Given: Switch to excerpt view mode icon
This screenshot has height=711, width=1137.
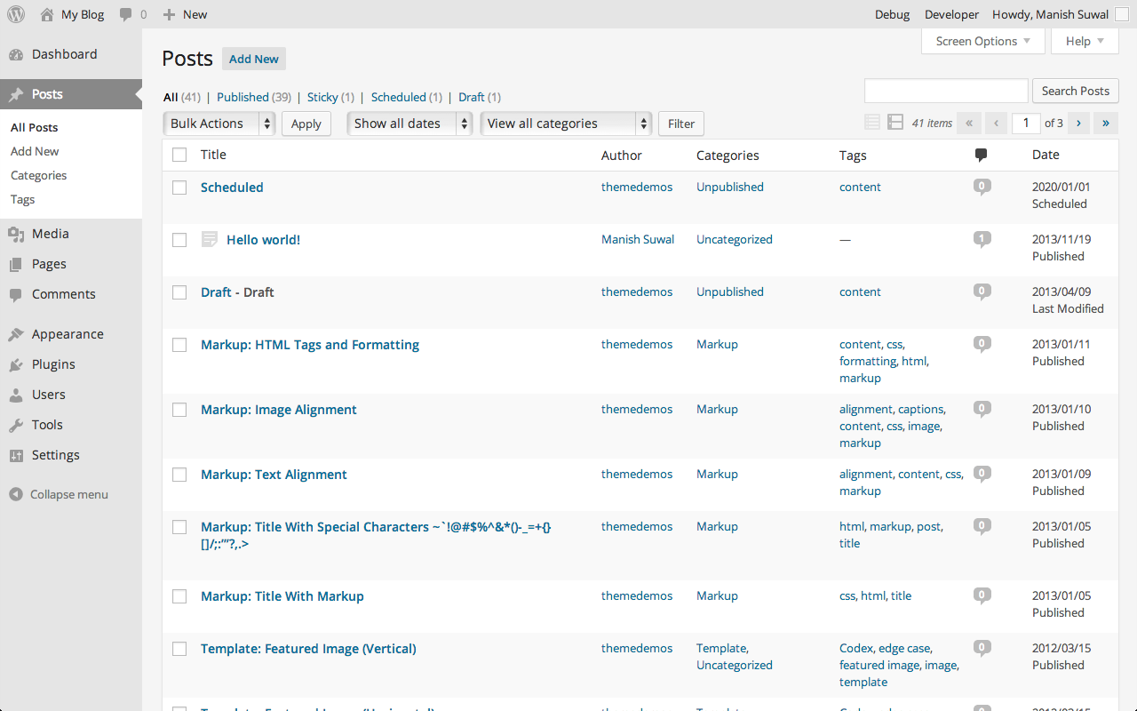Looking at the screenshot, I should click(x=895, y=123).
